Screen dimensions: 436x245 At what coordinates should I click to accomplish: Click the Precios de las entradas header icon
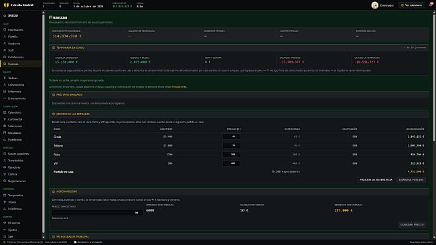click(54, 114)
